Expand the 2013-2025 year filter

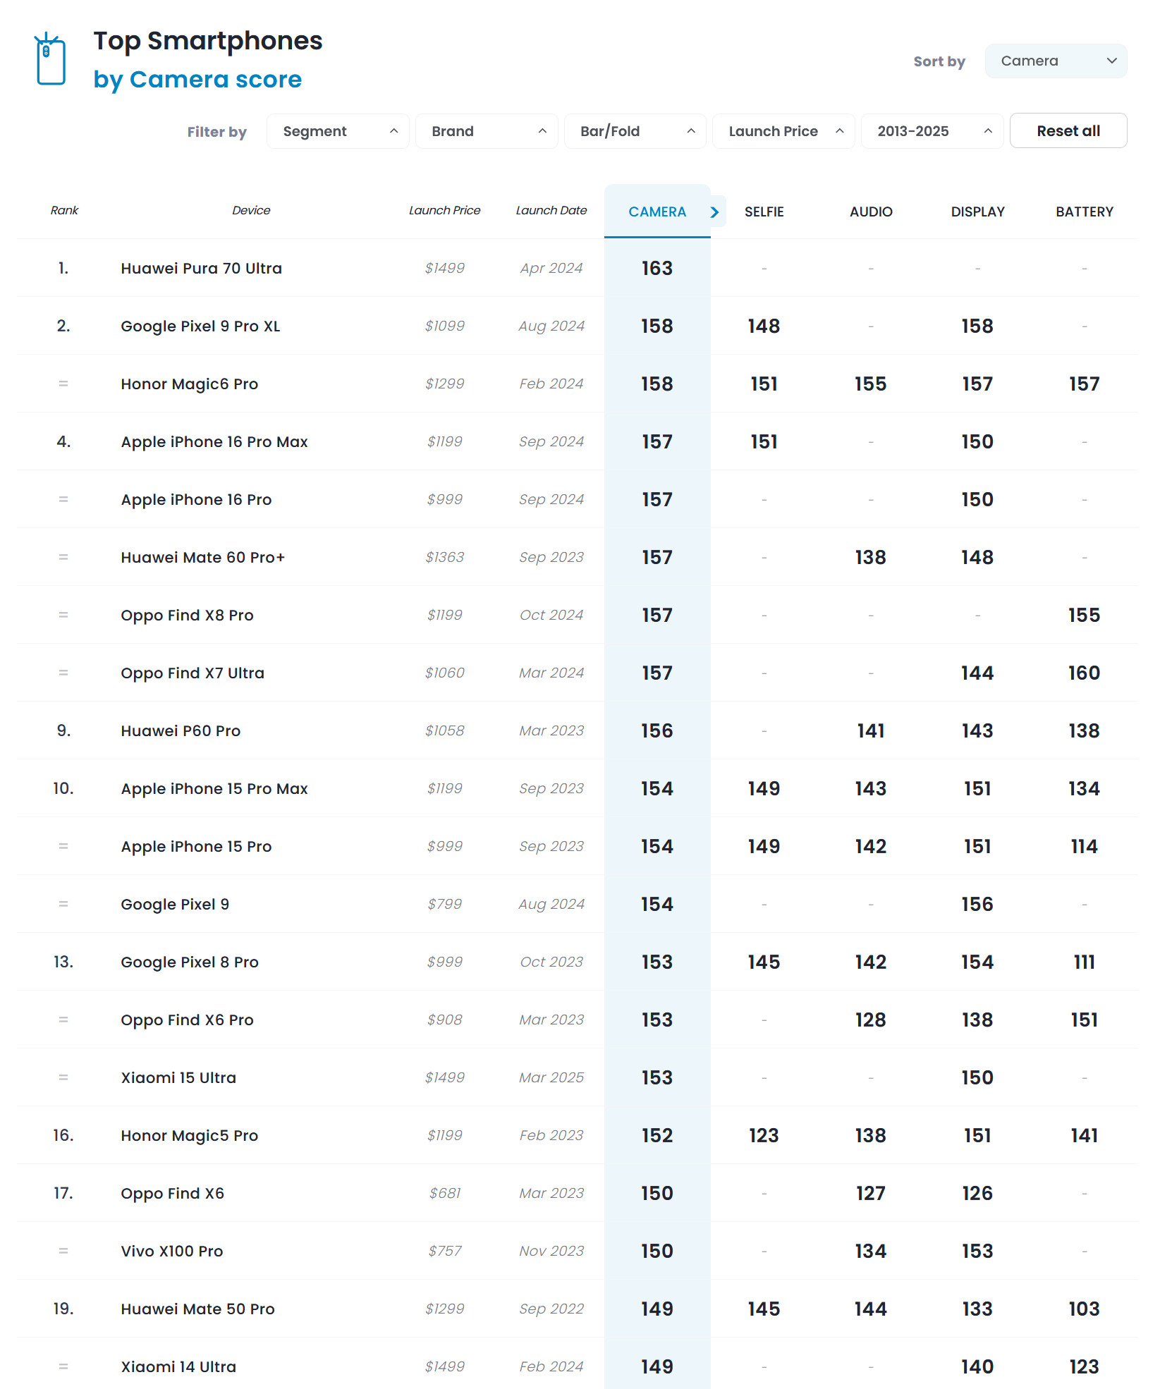(932, 132)
